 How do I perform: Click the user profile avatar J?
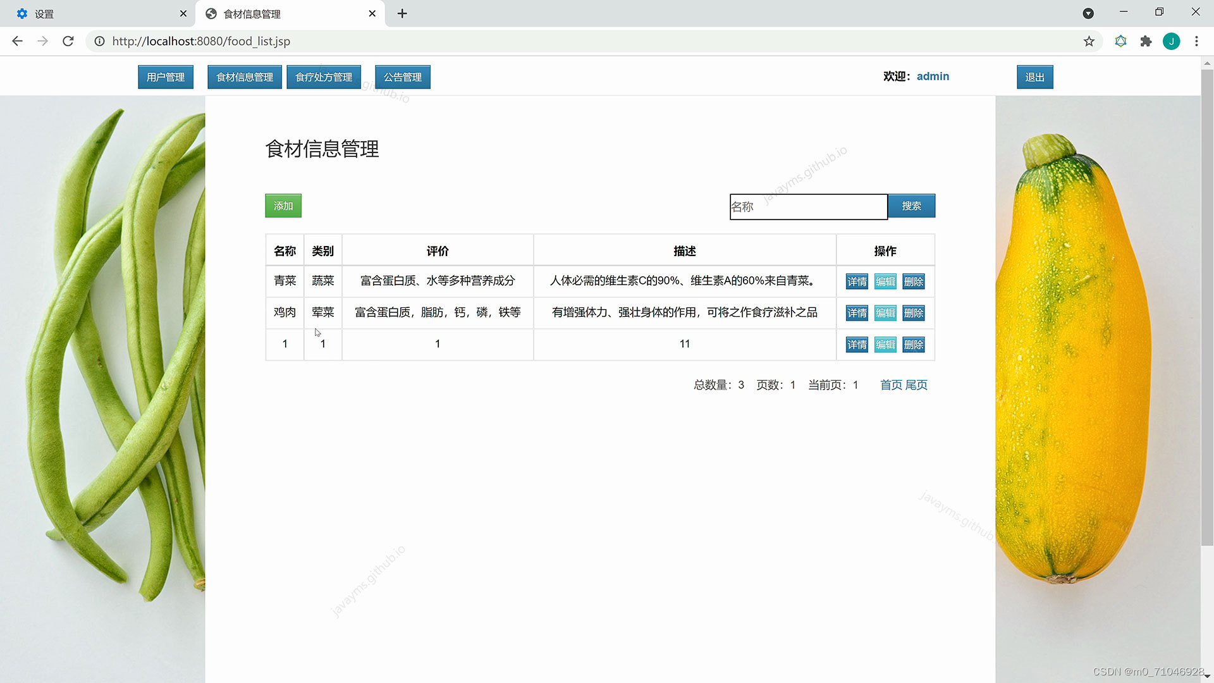coord(1171,41)
